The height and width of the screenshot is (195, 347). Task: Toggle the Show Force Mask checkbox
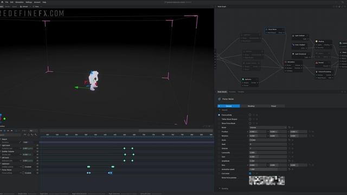click(250, 123)
